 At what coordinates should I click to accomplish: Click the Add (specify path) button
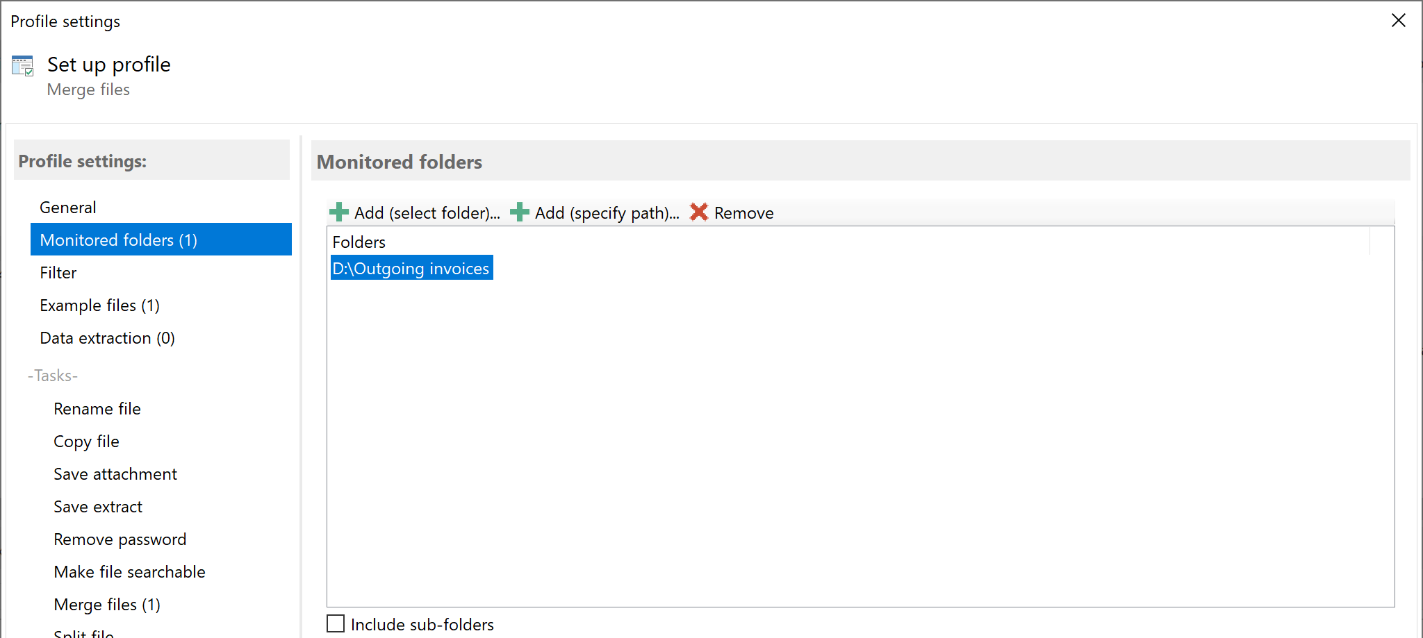coord(607,212)
